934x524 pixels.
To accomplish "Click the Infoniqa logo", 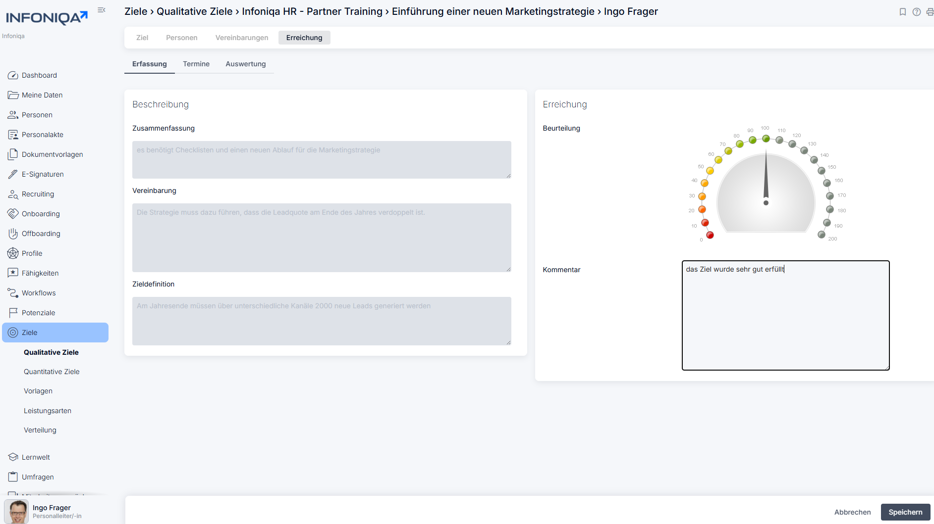I will 47,18.
